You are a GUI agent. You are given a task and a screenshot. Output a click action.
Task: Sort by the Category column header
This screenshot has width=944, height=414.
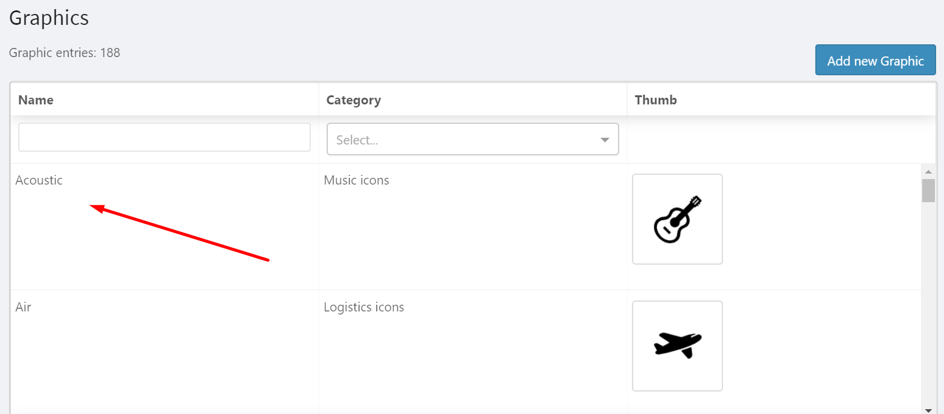tap(353, 100)
